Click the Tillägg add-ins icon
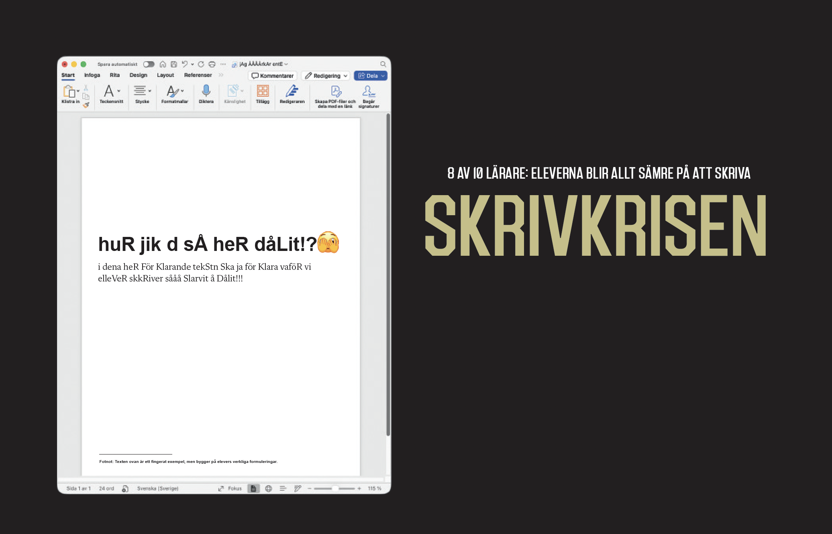 click(x=263, y=91)
